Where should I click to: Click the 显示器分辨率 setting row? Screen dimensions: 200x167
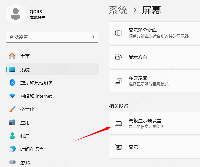155,33
